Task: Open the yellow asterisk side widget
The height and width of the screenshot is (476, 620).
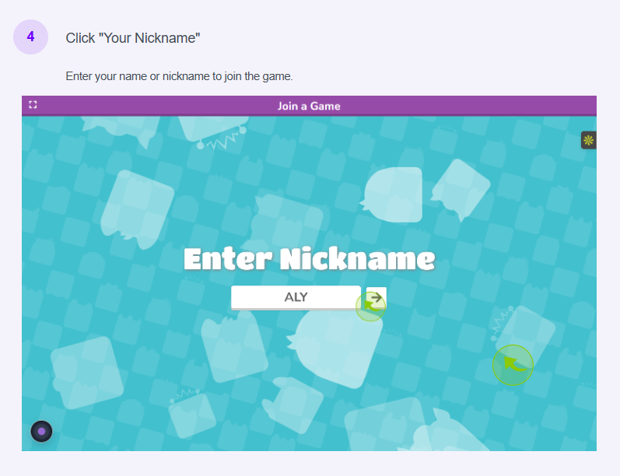Action: click(588, 140)
